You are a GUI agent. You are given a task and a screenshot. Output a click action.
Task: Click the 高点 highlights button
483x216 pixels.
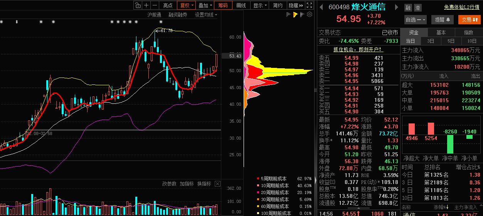click(168, 5)
